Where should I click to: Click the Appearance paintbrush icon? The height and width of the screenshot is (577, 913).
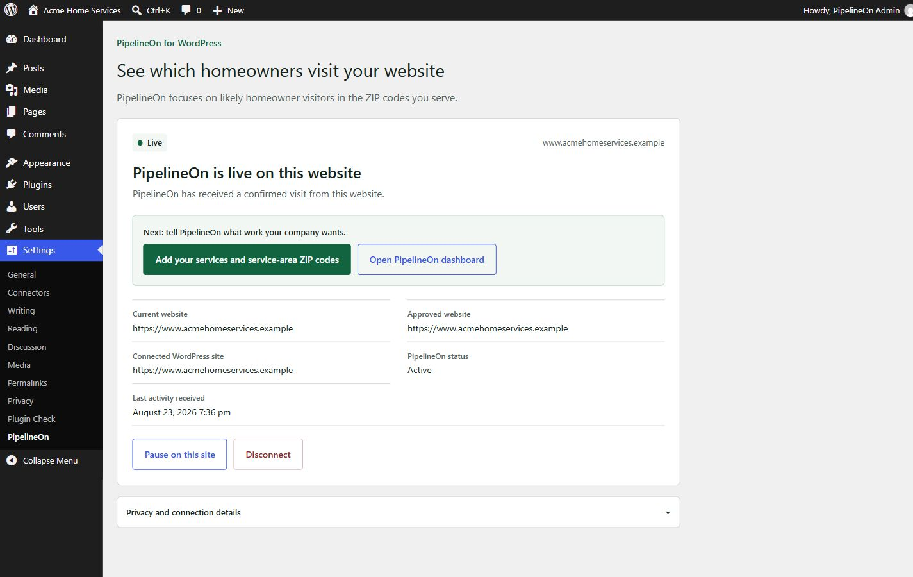click(x=12, y=163)
